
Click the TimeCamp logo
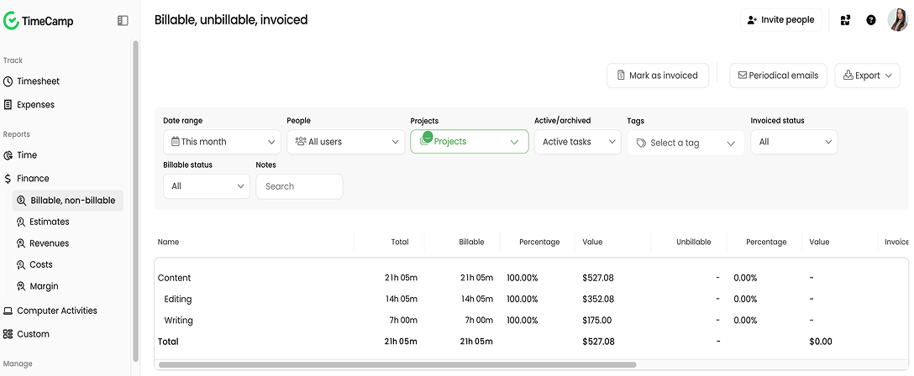coord(39,21)
